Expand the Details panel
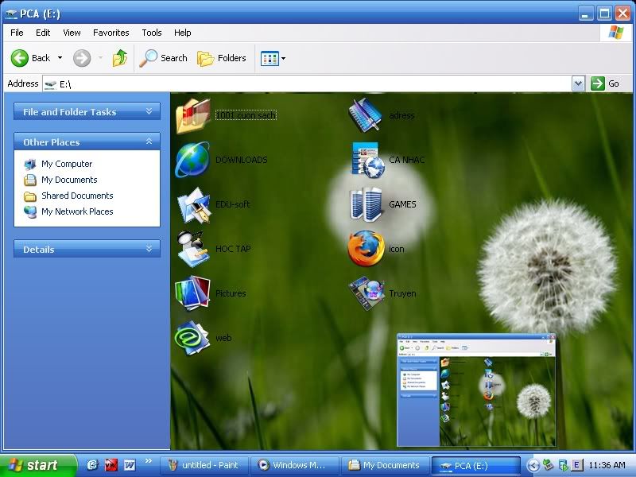Viewport: 636px width, 477px height. (149, 249)
